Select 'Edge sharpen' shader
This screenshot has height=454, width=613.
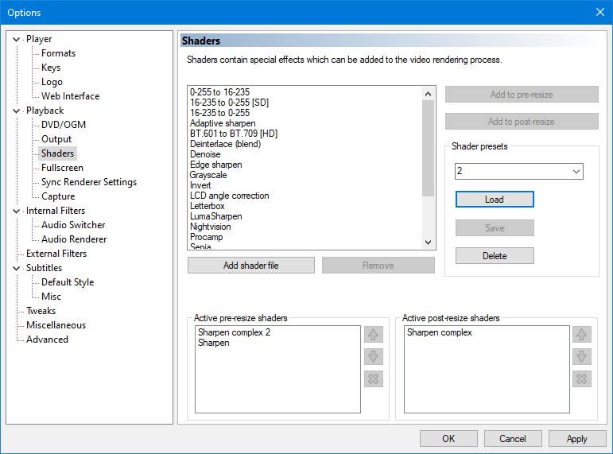215,165
